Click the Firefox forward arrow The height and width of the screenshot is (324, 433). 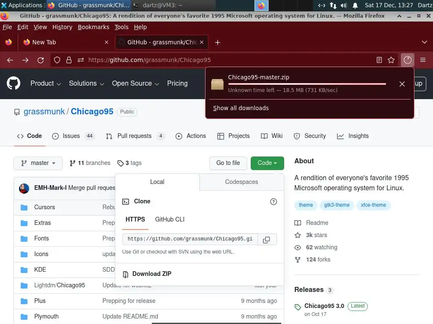(25, 60)
